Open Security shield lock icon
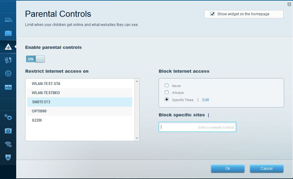This screenshot has height=179, width=293. coord(8,157)
